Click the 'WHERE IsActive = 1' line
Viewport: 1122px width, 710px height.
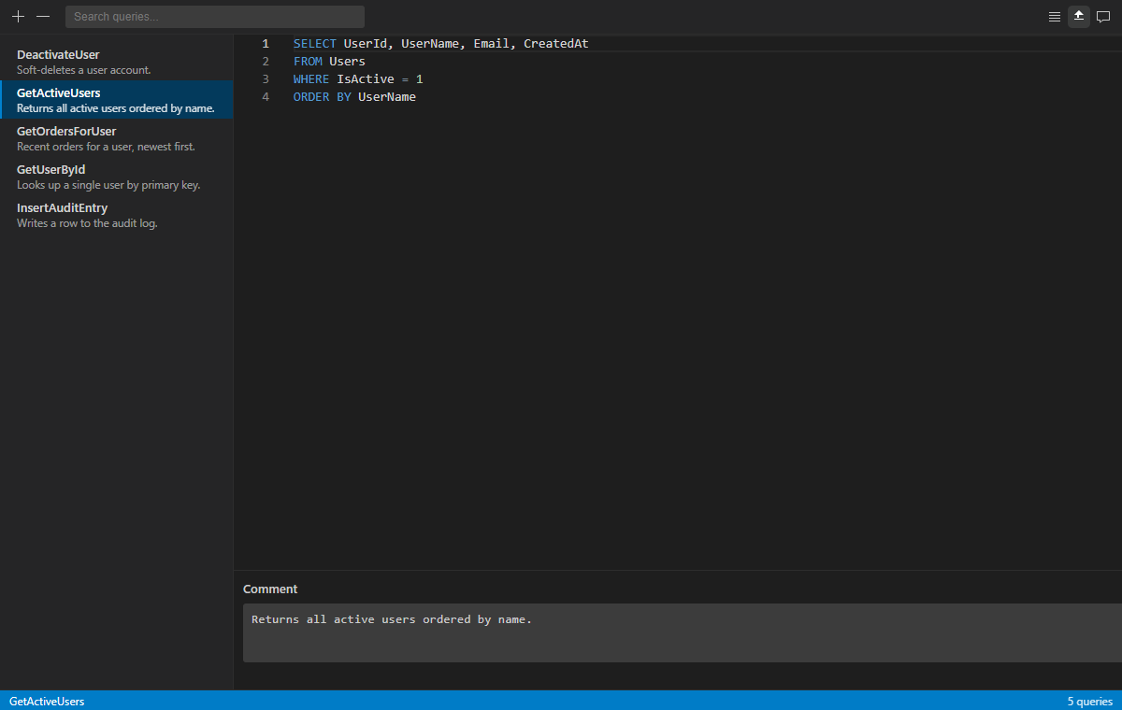[358, 79]
